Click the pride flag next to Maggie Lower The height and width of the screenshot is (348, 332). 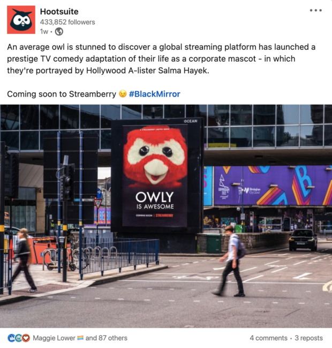(80, 338)
